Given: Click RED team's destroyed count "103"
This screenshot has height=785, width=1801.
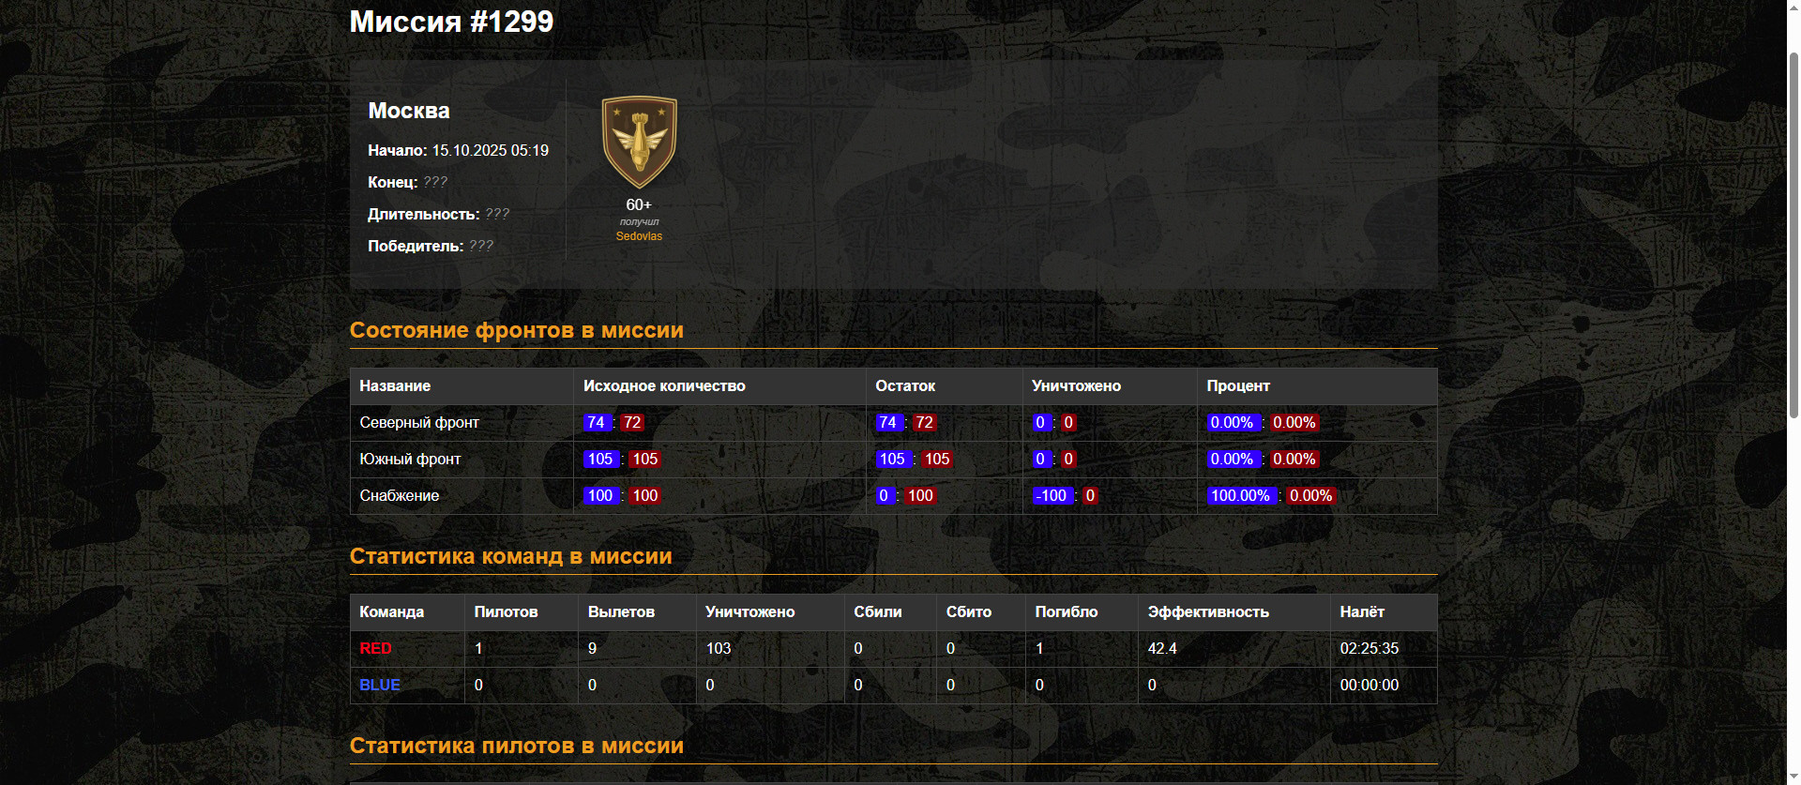Looking at the screenshot, I should 719,648.
